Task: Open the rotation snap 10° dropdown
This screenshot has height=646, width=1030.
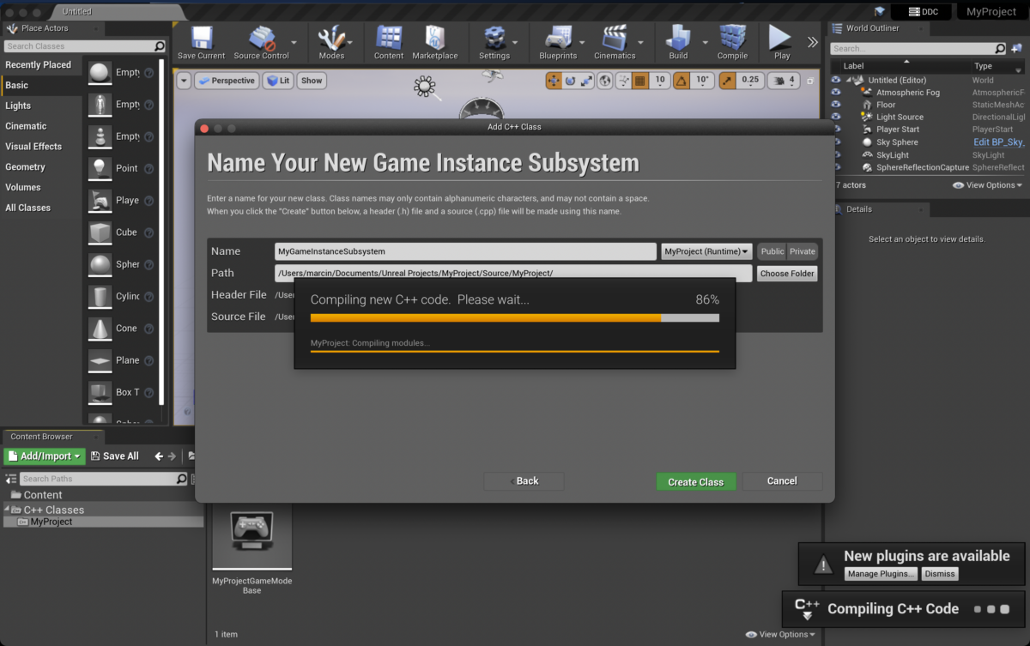Action: click(x=702, y=81)
